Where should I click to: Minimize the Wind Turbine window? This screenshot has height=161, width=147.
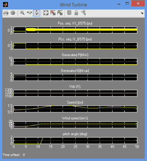119,4
